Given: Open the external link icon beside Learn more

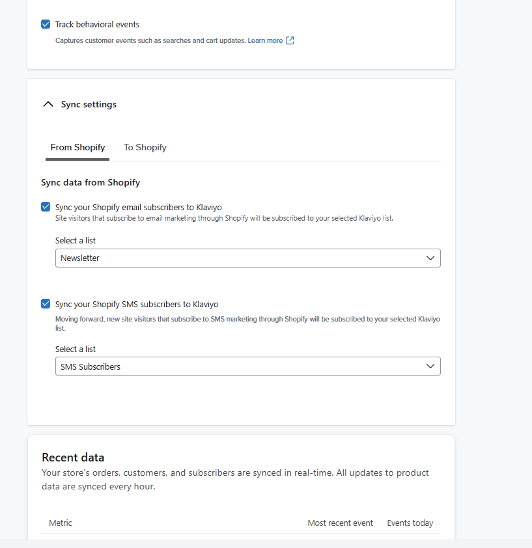Looking at the screenshot, I should pos(290,40).
